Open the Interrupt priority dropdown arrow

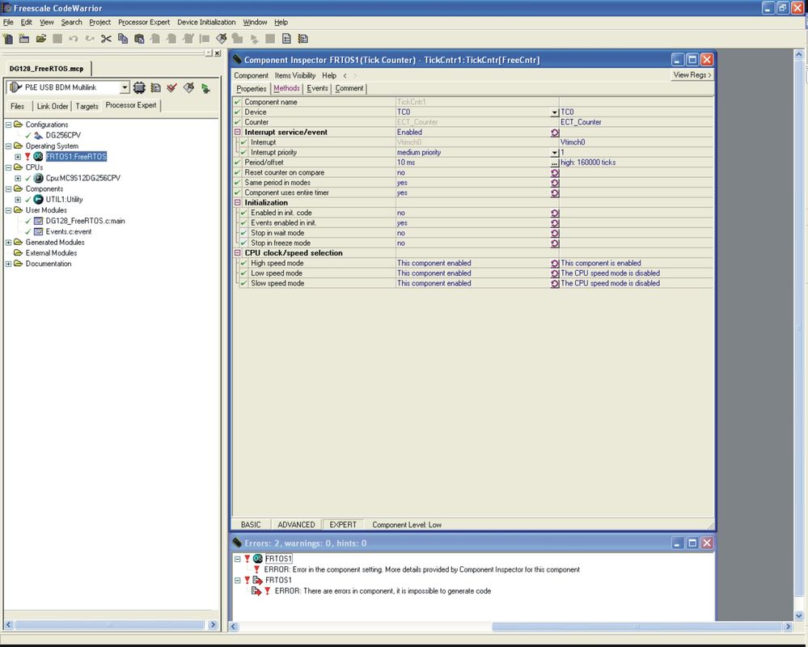coord(555,153)
